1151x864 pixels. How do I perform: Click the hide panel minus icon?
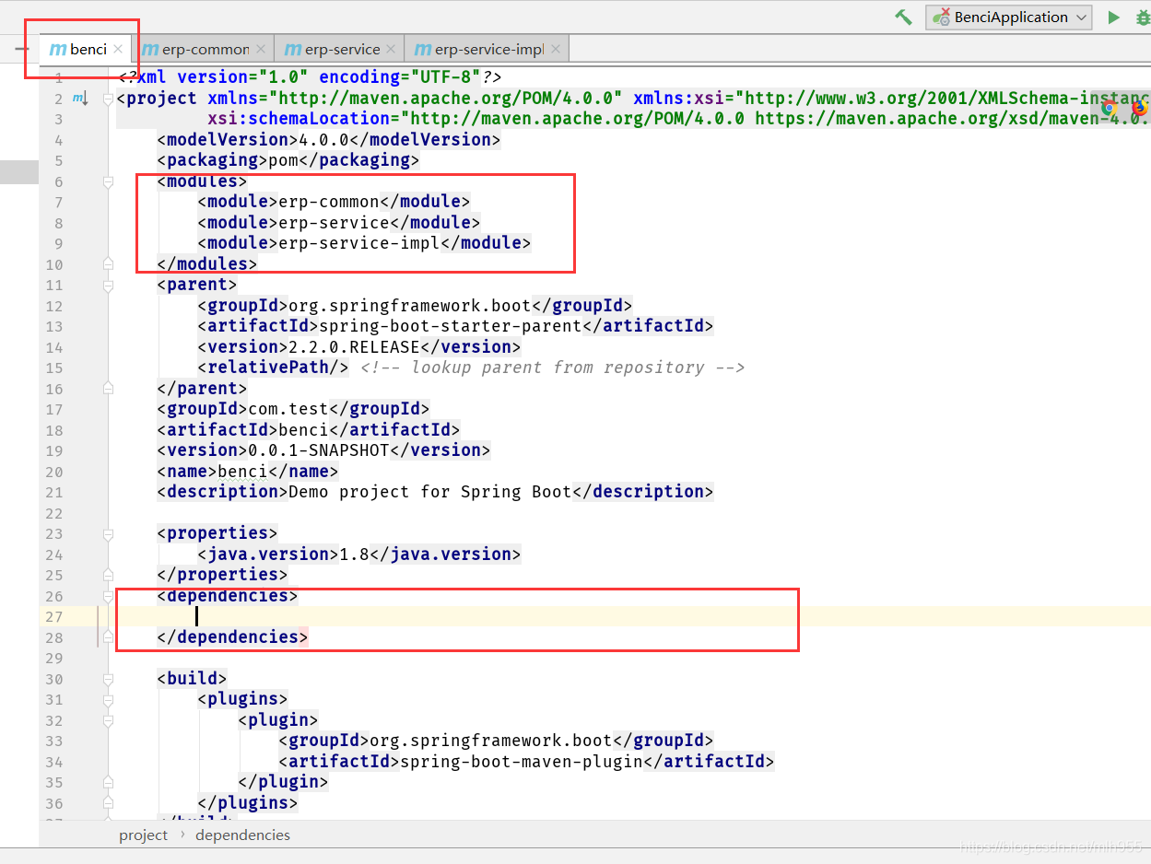coord(22,49)
